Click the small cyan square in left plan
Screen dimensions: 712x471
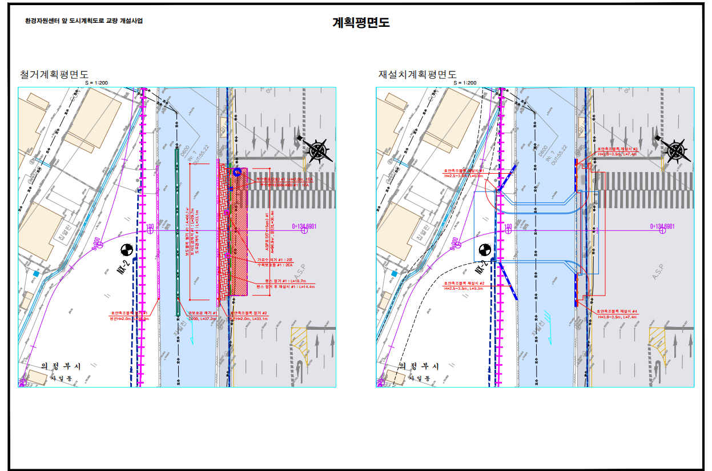pos(36,274)
